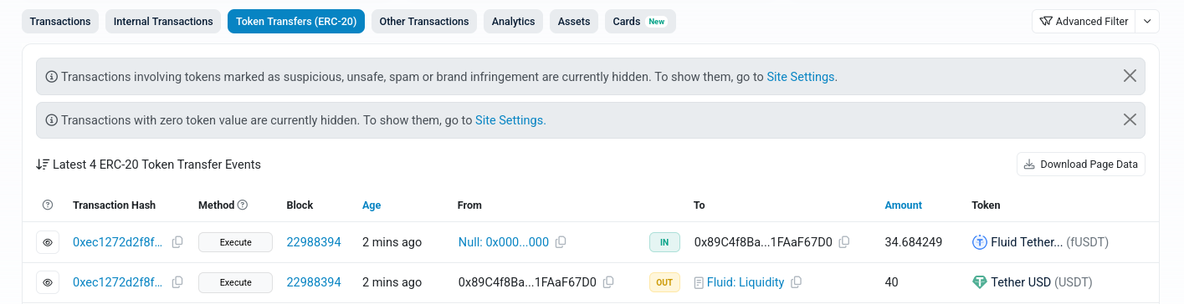Screen dimensions: 1184x304
Task: Click the info icon in zero value notice
Action: point(52,120)
